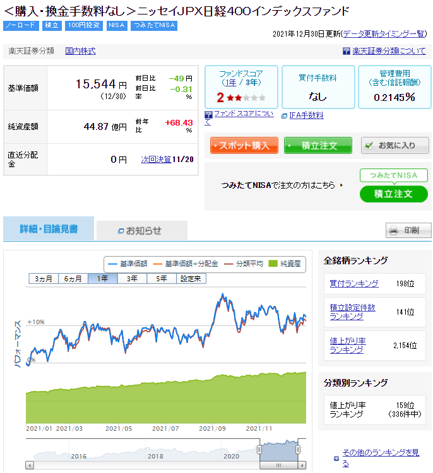Image resolution: width=433 pixels, height=473 pixels.
Task: Click the two-star fund score rating
Action: pyautogui.click(x=241, y=98)
